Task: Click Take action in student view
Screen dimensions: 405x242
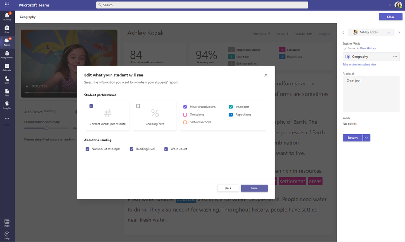Action: [359, 64]
